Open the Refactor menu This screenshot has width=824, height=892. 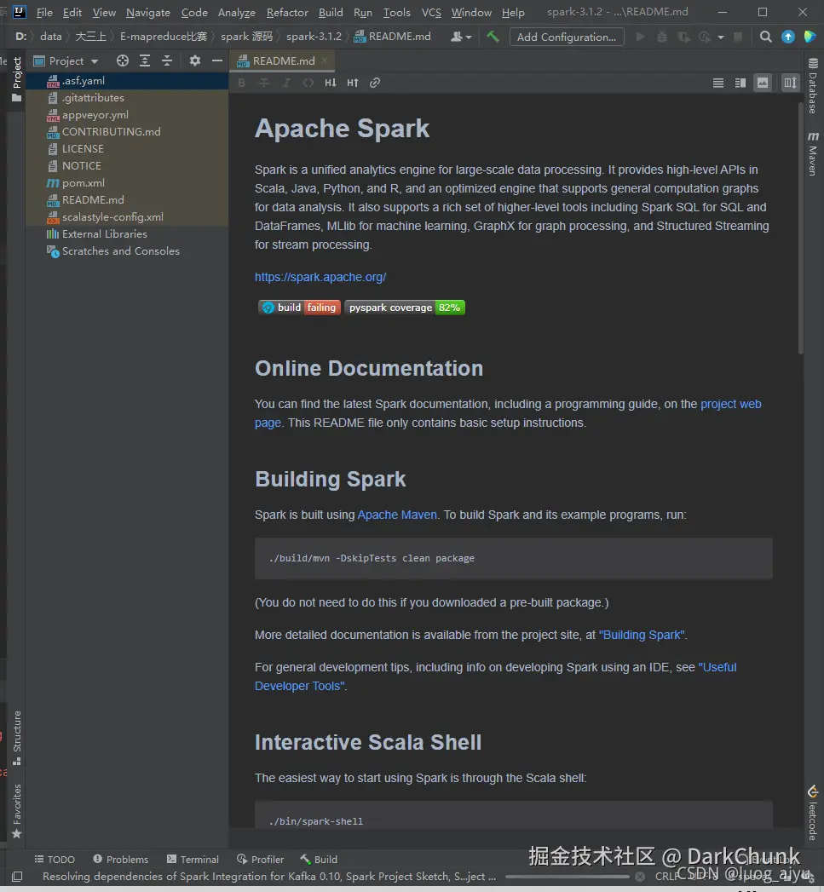287,13
